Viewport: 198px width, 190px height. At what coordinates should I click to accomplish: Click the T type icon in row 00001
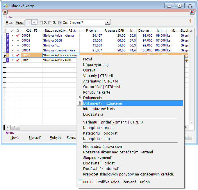pyautogui.click(x=8, y=35)
